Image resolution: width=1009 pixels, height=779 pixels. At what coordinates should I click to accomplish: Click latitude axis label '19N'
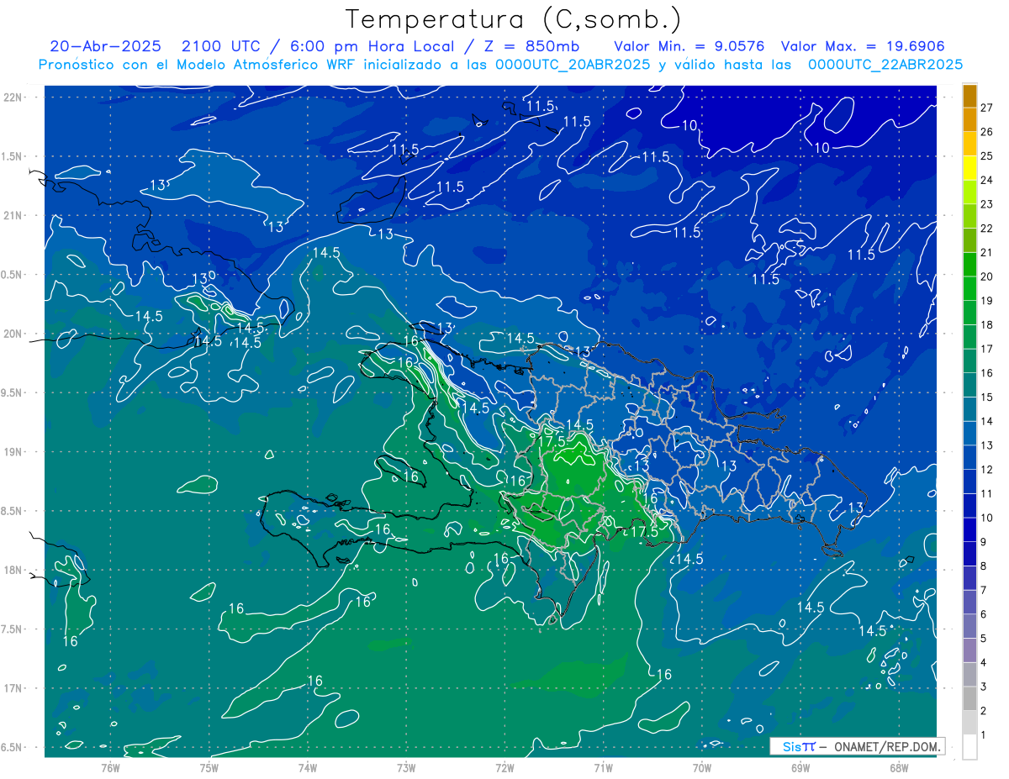coord(13,451)
